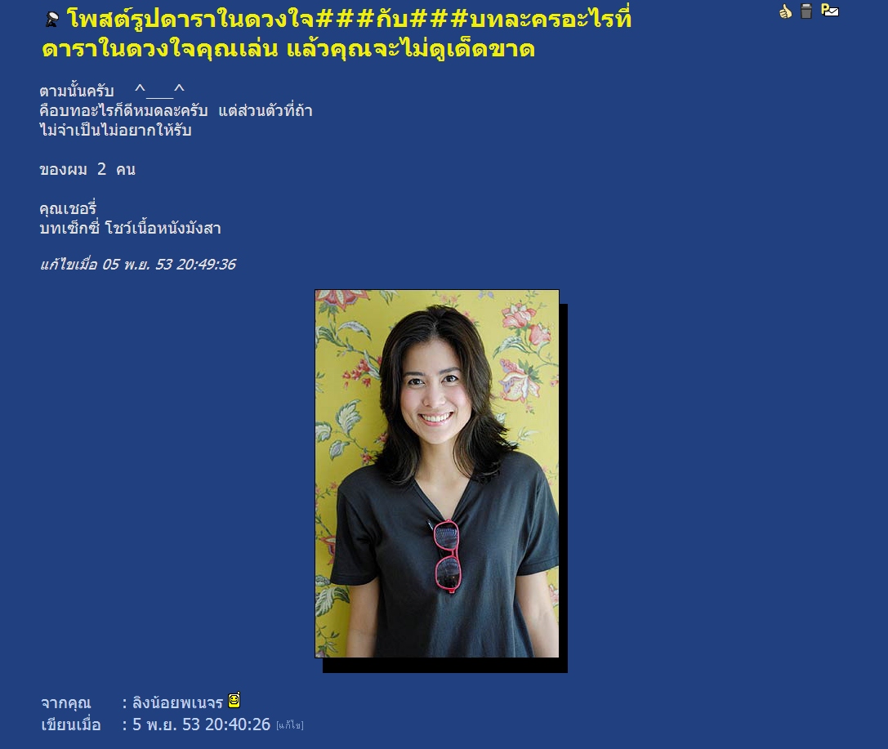Click the เขียนเมื่อ label
The height and width of the screenshot is (749, 888).
[71, 724]
